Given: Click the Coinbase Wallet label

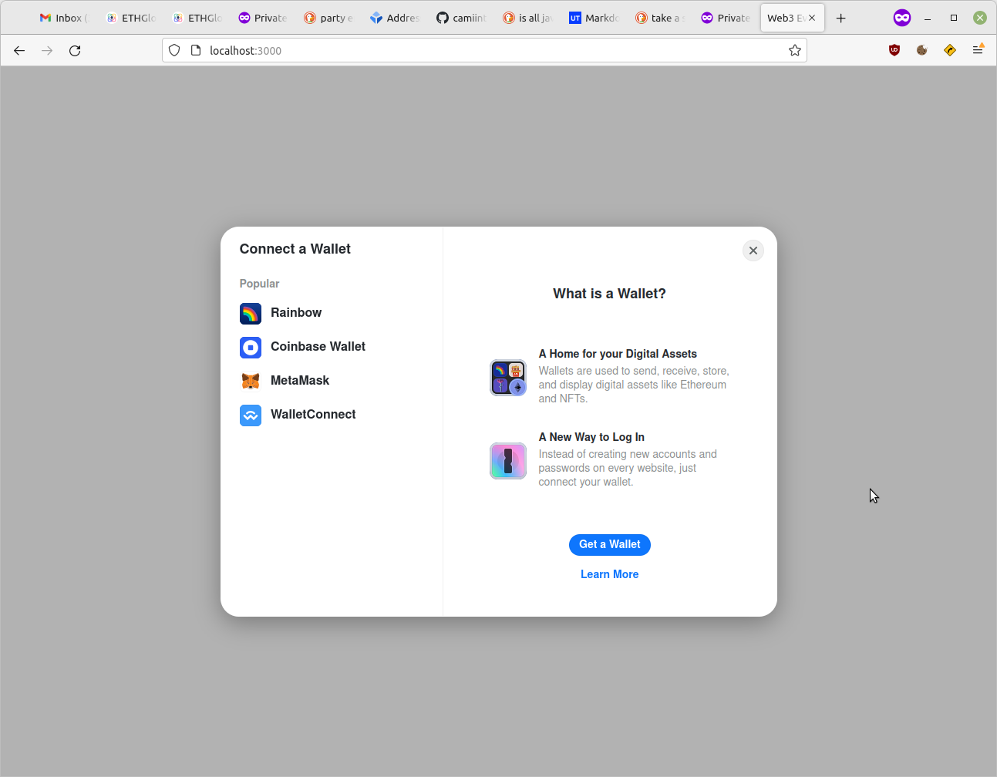Looking at the screenshot, I should tap(318, 347).
